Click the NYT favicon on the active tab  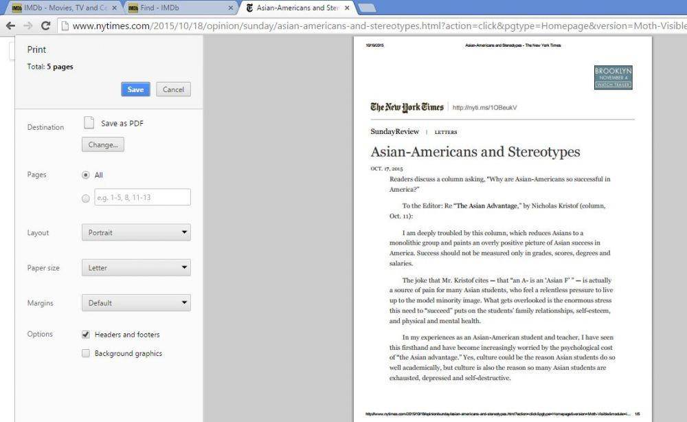pyautogui.click(x=250, y=8)
